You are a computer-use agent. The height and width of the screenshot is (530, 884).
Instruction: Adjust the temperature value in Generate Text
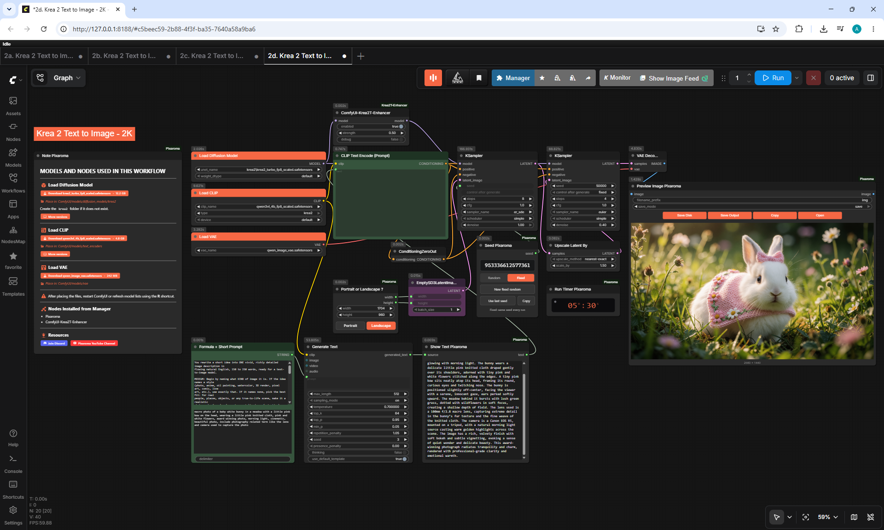click(x=358, y=407)
